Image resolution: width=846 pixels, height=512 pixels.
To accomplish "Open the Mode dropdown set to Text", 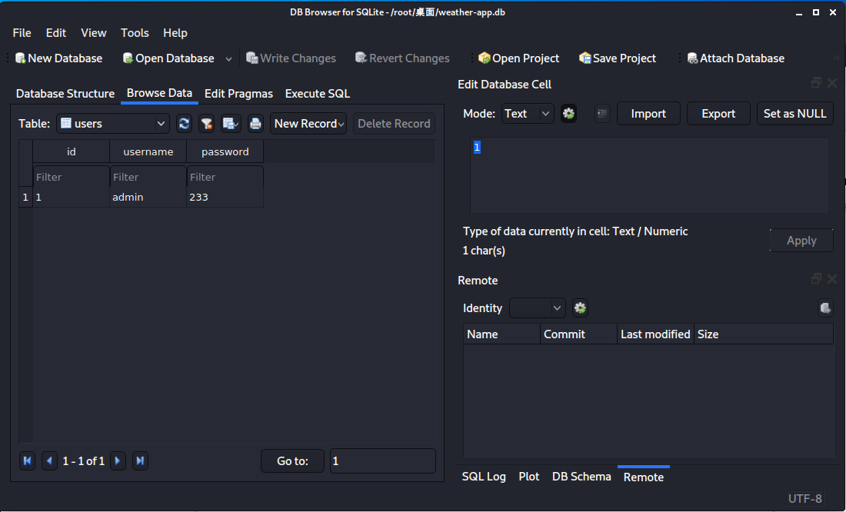I will tap(528, 114).
